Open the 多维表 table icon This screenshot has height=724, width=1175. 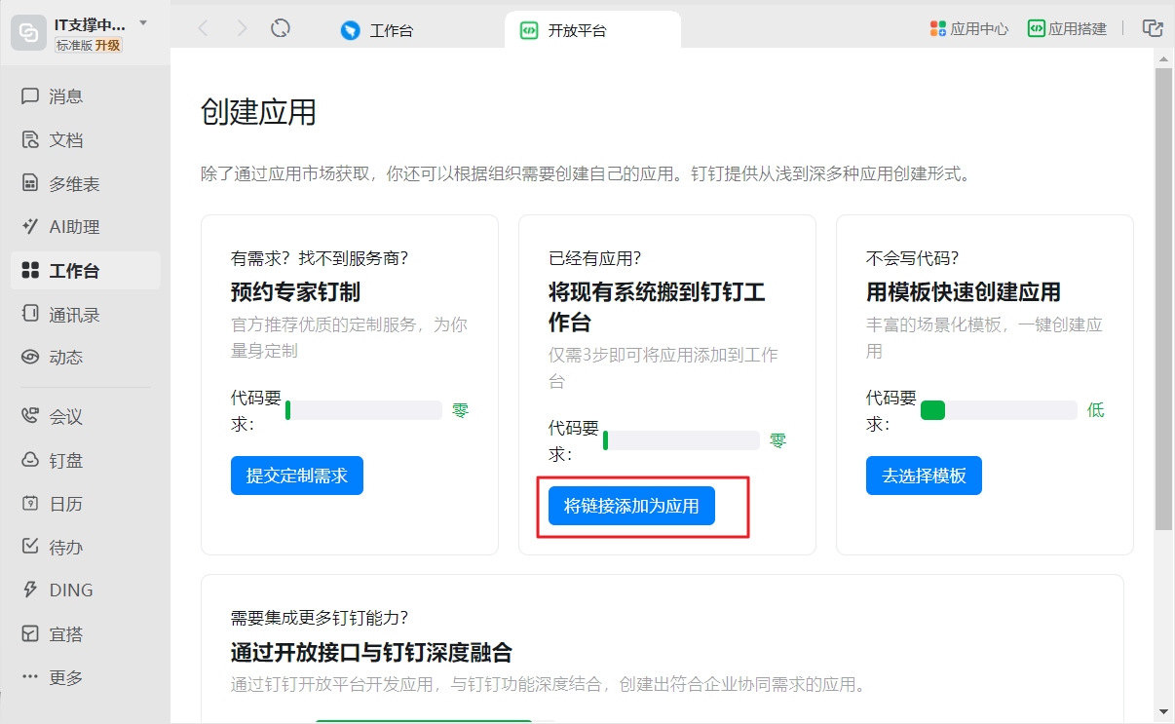pyautogui.click(x=30, y=183)
